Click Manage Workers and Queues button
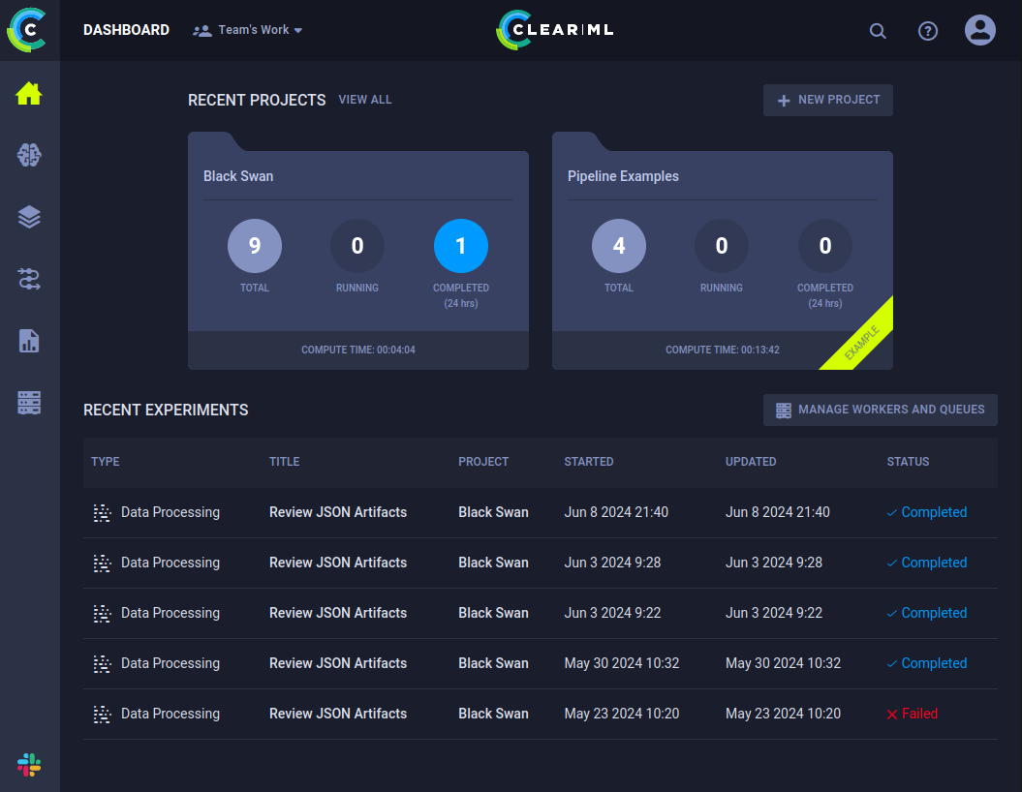 tap(880, 410)
